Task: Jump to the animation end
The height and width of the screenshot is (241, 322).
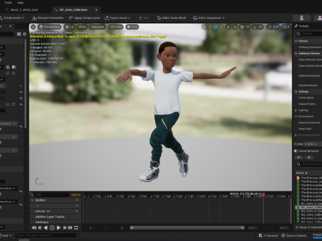Action: coord(70,228)
